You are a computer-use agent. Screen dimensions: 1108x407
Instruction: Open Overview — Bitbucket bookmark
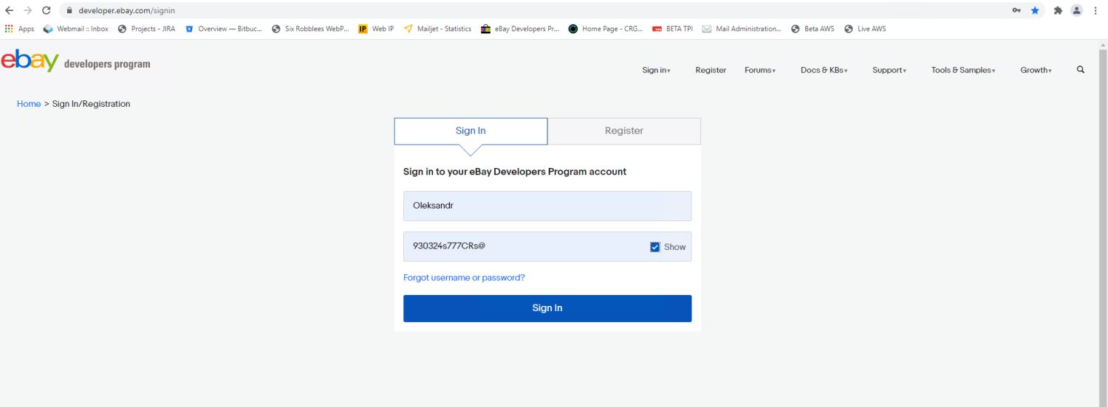click(223, 29)
